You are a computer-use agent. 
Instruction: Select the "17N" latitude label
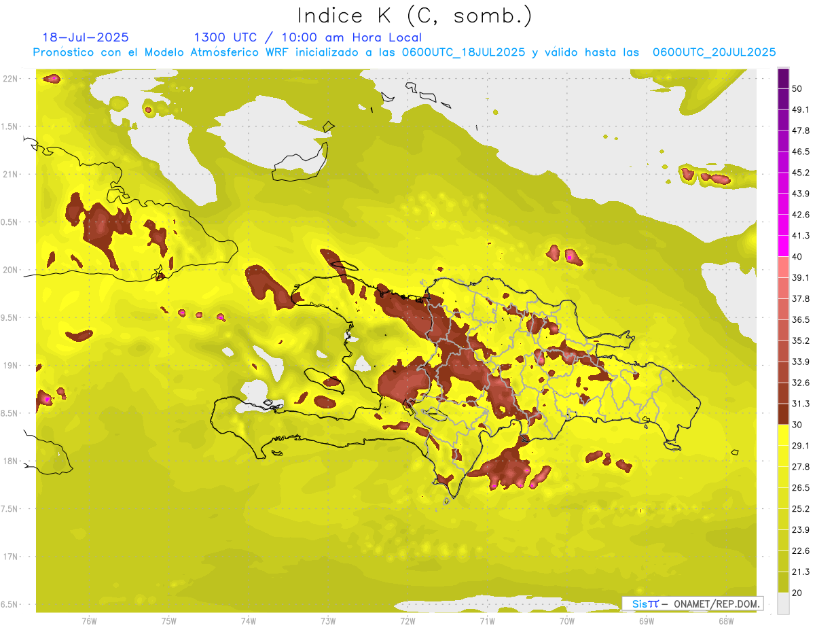(11, 557)
